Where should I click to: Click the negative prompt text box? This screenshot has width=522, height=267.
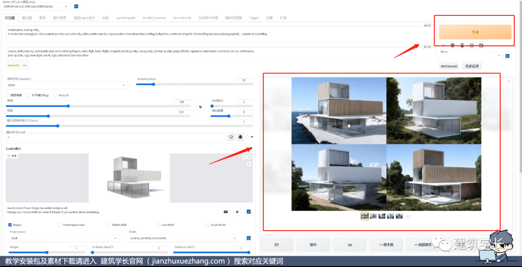pyautogui.click(x=221, y=53)
